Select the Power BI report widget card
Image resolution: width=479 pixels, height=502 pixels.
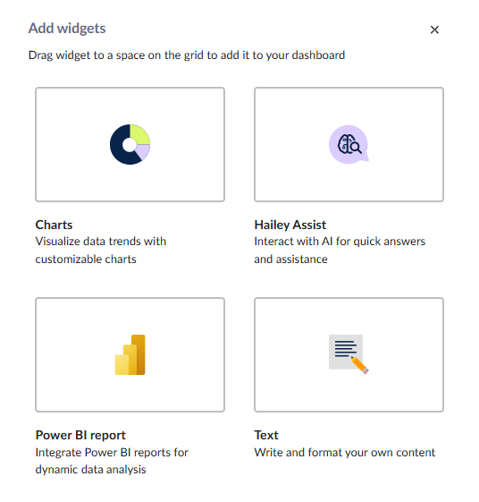point(130,354)
